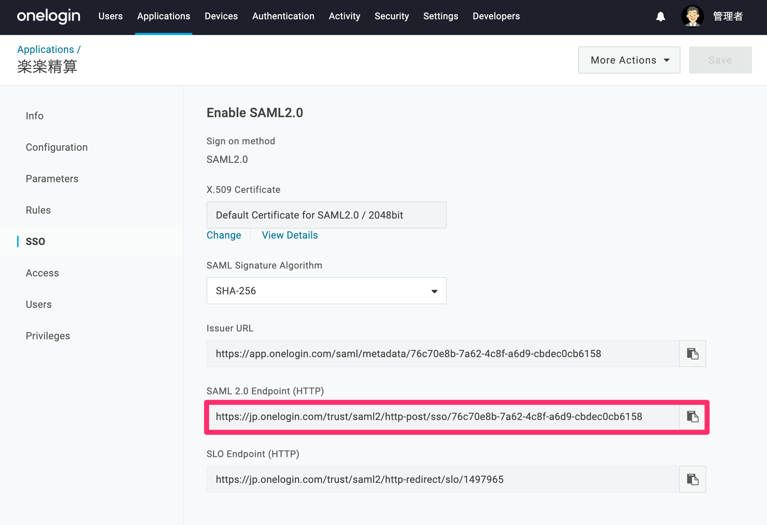Click the SAML 2.0 Endpoint URL field
767x525 pixels.
444,416
